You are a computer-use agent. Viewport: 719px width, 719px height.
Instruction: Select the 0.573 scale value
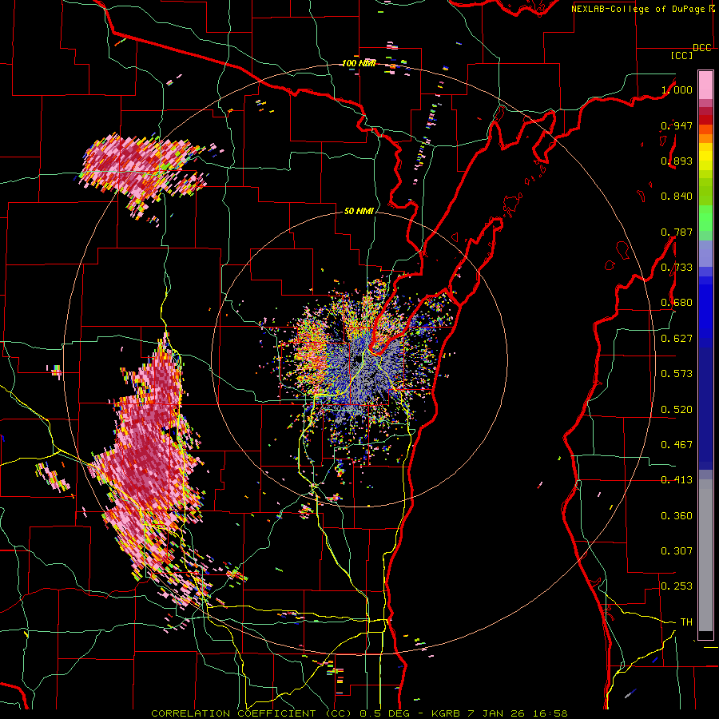pos(677,374)
